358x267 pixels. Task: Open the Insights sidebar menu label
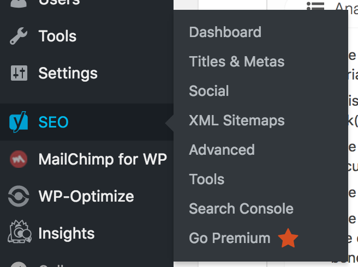[x=67, y=233]
